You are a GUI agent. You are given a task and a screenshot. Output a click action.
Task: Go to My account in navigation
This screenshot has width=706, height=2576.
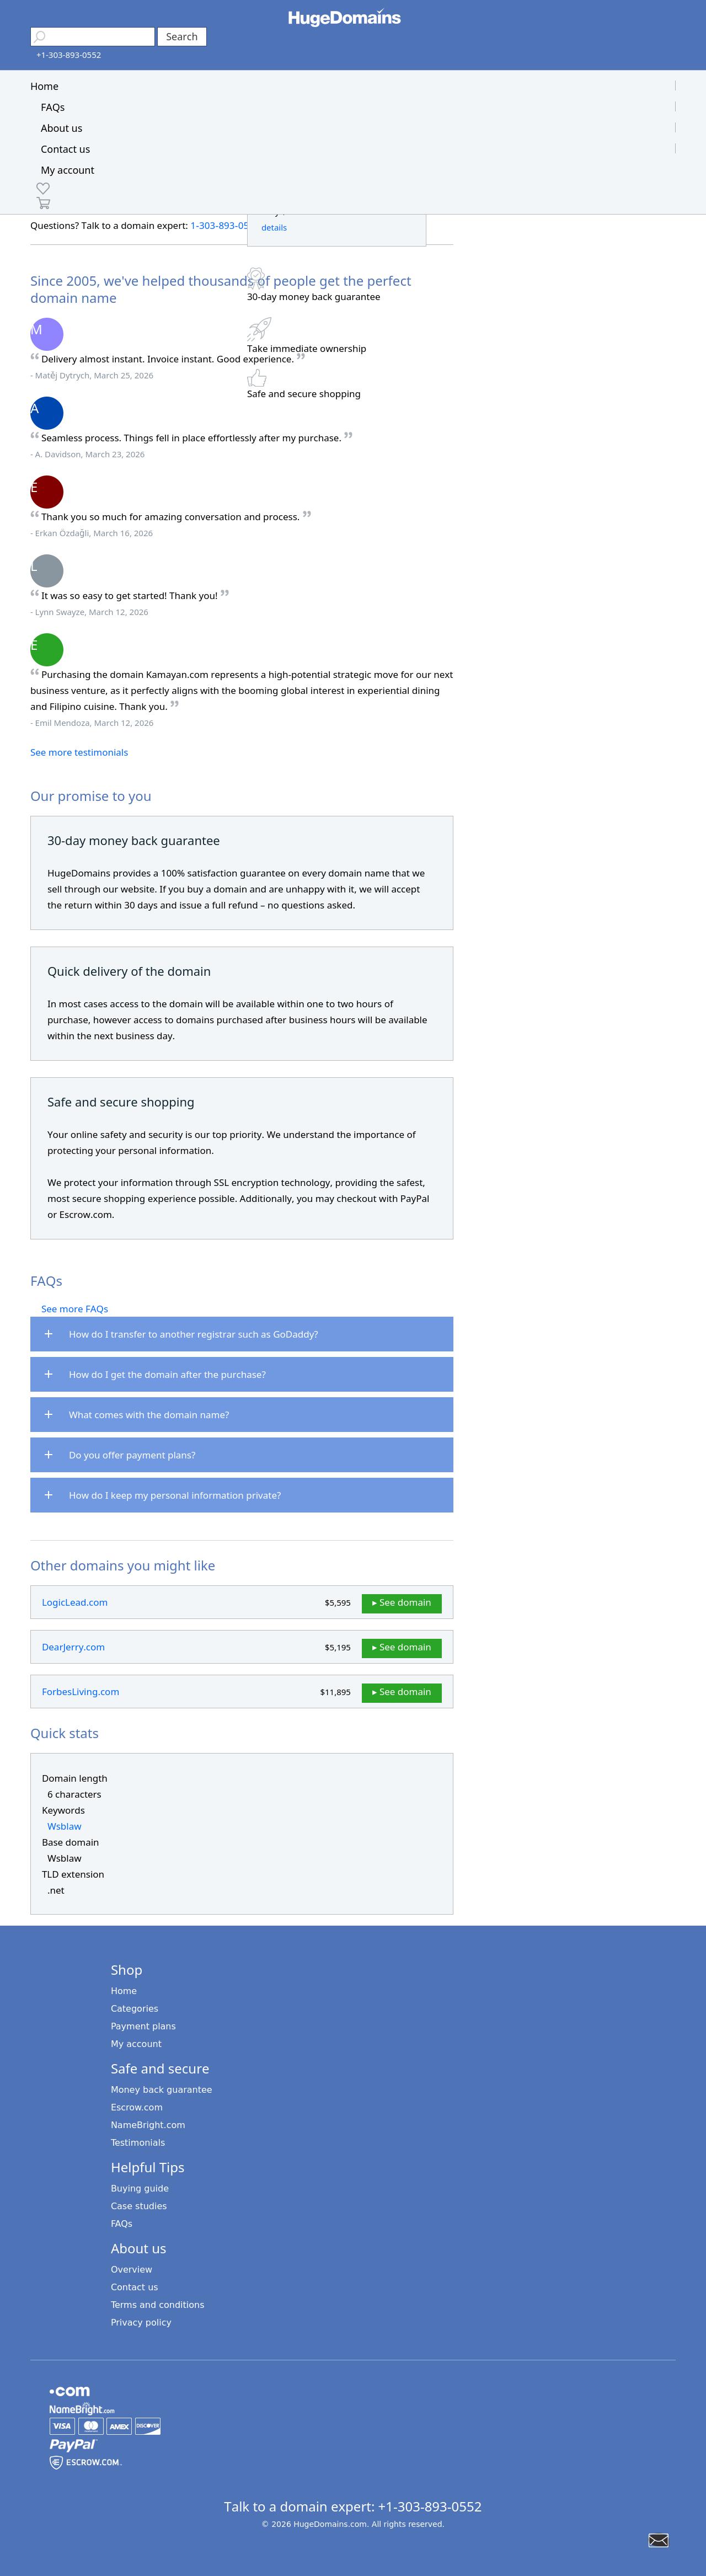[x=68, y=170]
